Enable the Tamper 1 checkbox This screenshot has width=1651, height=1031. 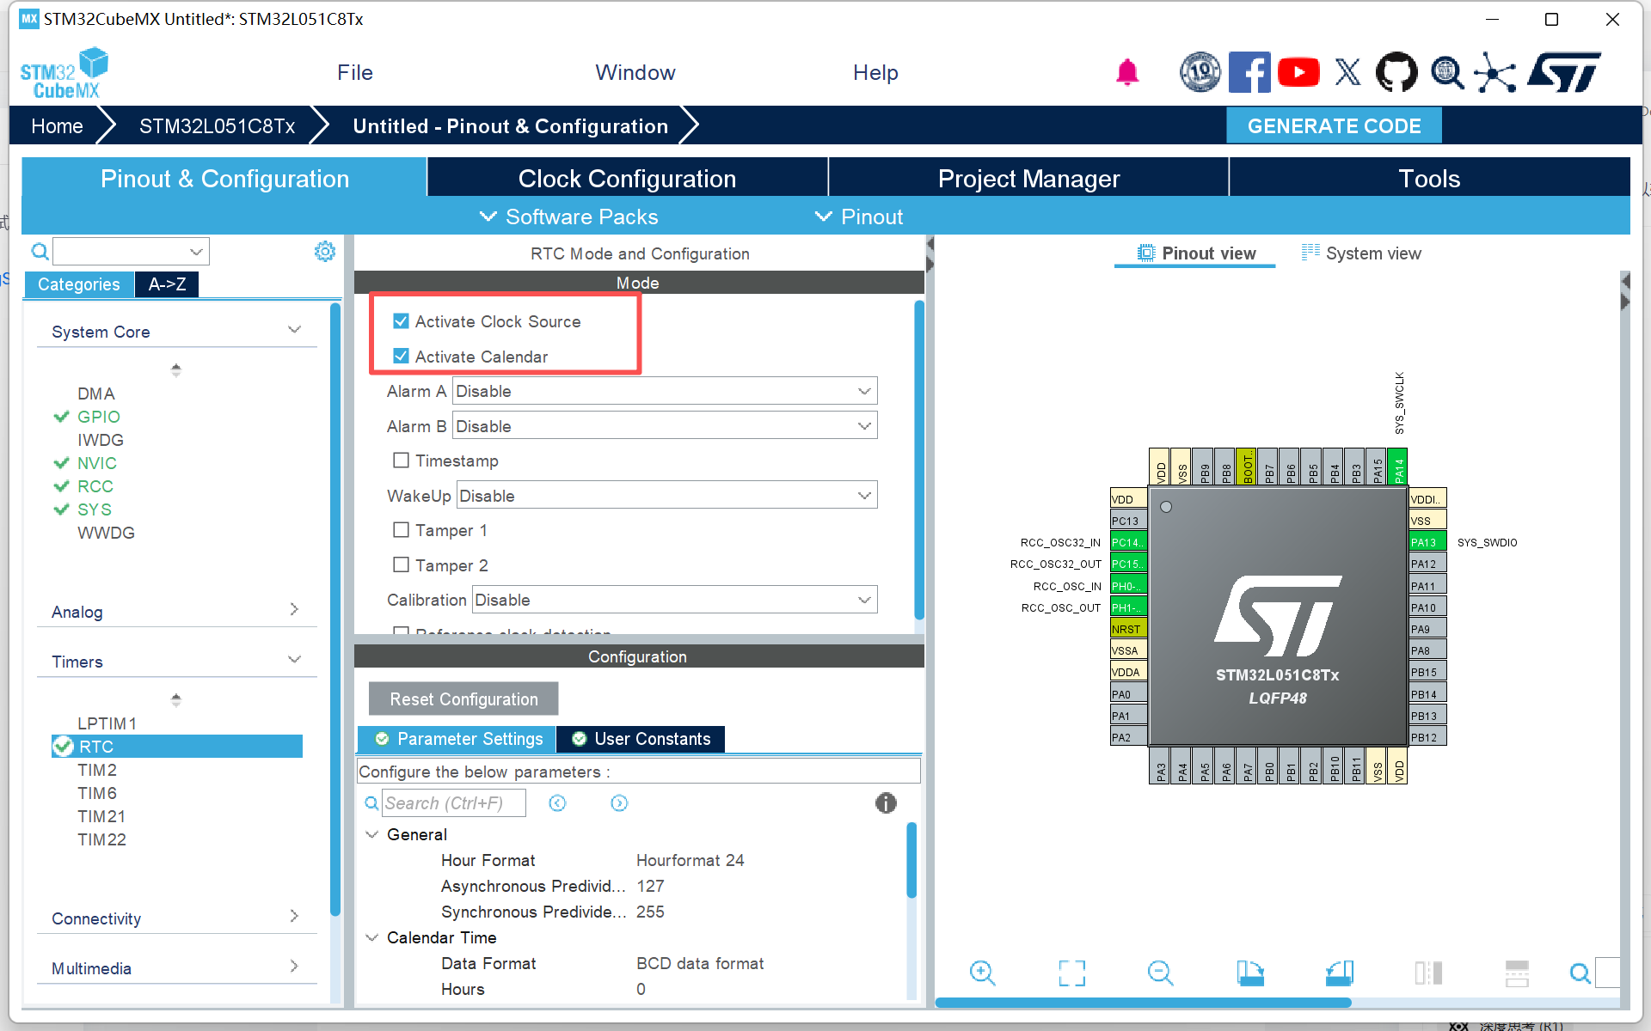click(x=401, y=530)
